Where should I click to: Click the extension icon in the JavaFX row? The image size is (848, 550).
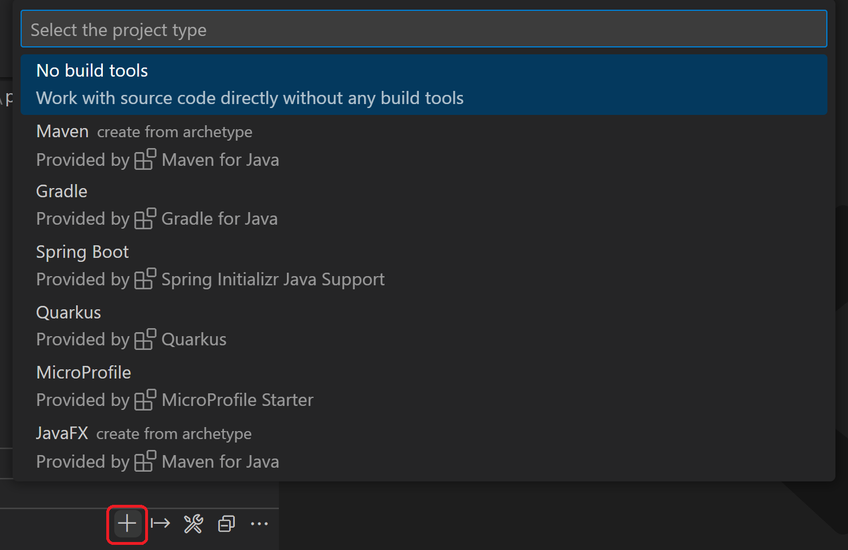[x=145, y=461]
